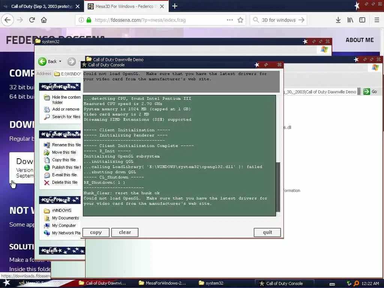
Task: Open My Documents under Other Places
Action: 61,218
